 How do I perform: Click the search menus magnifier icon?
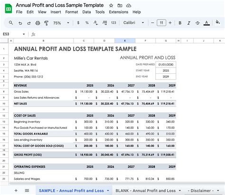pos(11,23)
